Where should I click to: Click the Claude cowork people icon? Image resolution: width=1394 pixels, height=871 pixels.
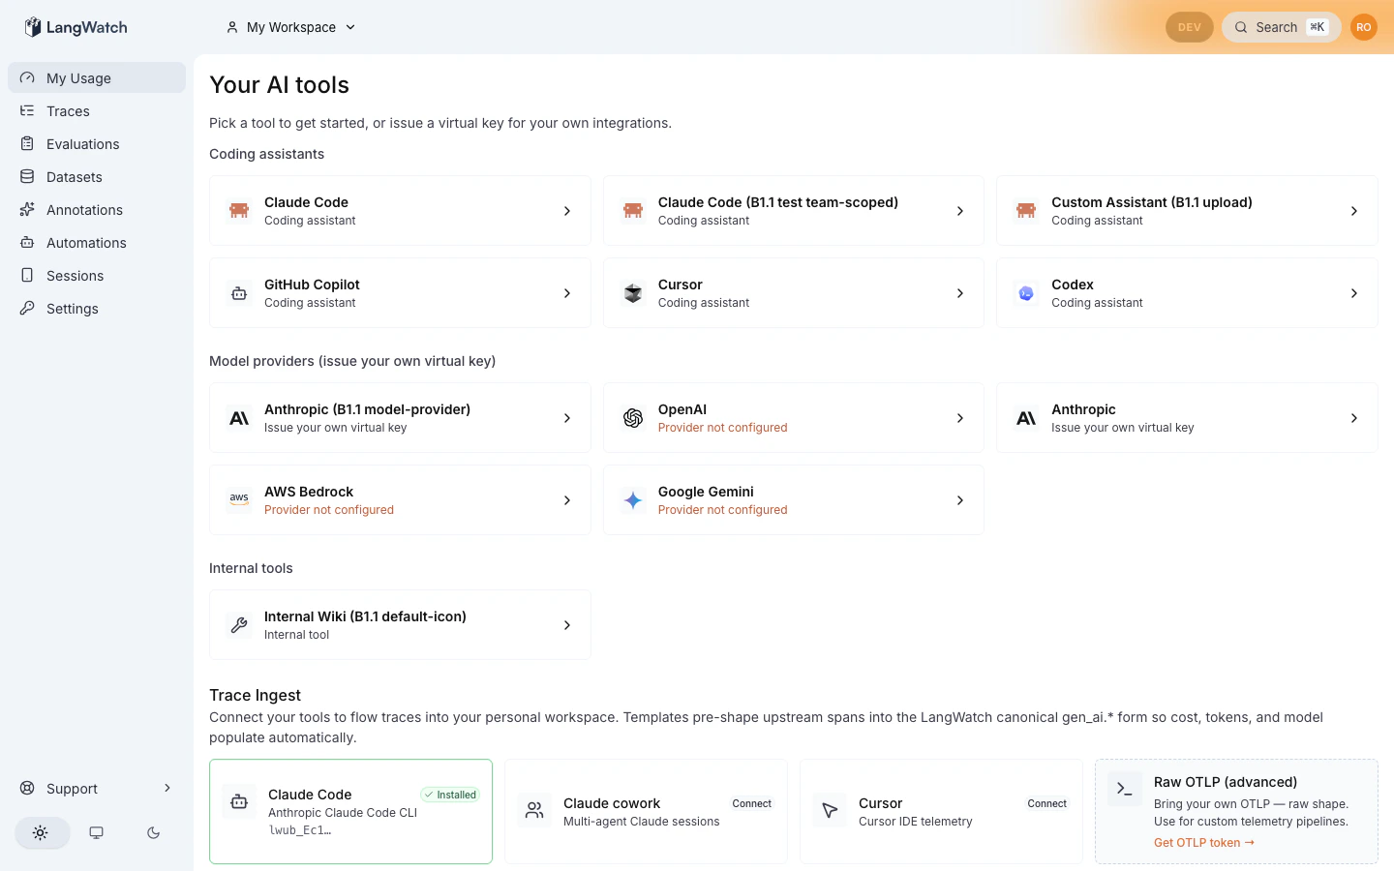[x=534, y=811]
